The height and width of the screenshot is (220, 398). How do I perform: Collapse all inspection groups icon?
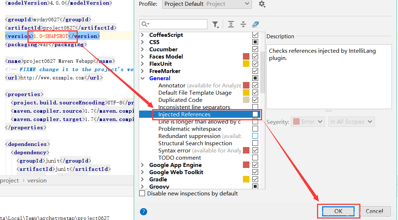pyautogui.click(x=243, y=24)
